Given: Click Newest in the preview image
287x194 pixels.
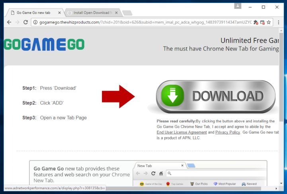Looking at the screenshot, I should (249, 184).
